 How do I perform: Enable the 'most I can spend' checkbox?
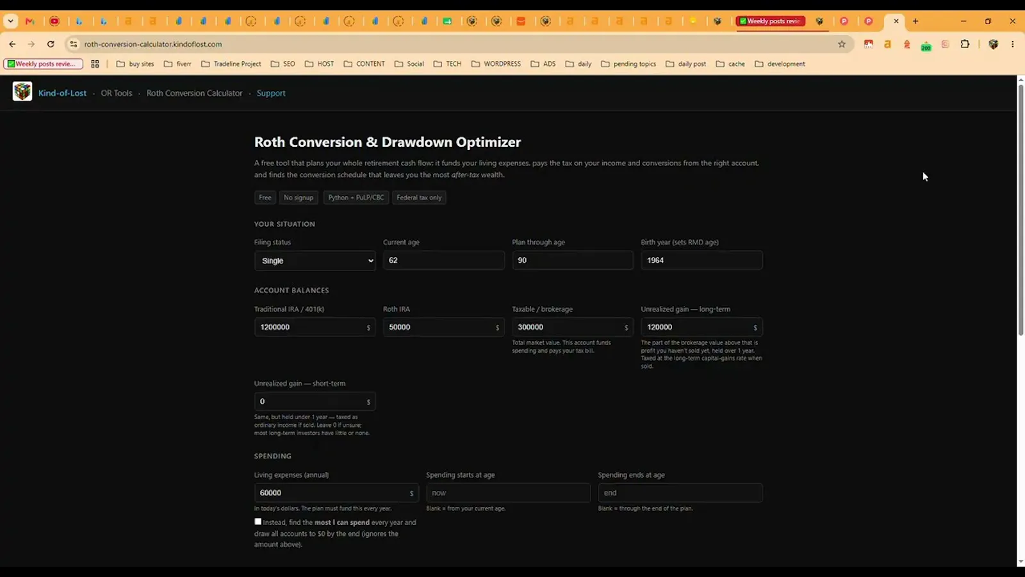pos(258,522)
